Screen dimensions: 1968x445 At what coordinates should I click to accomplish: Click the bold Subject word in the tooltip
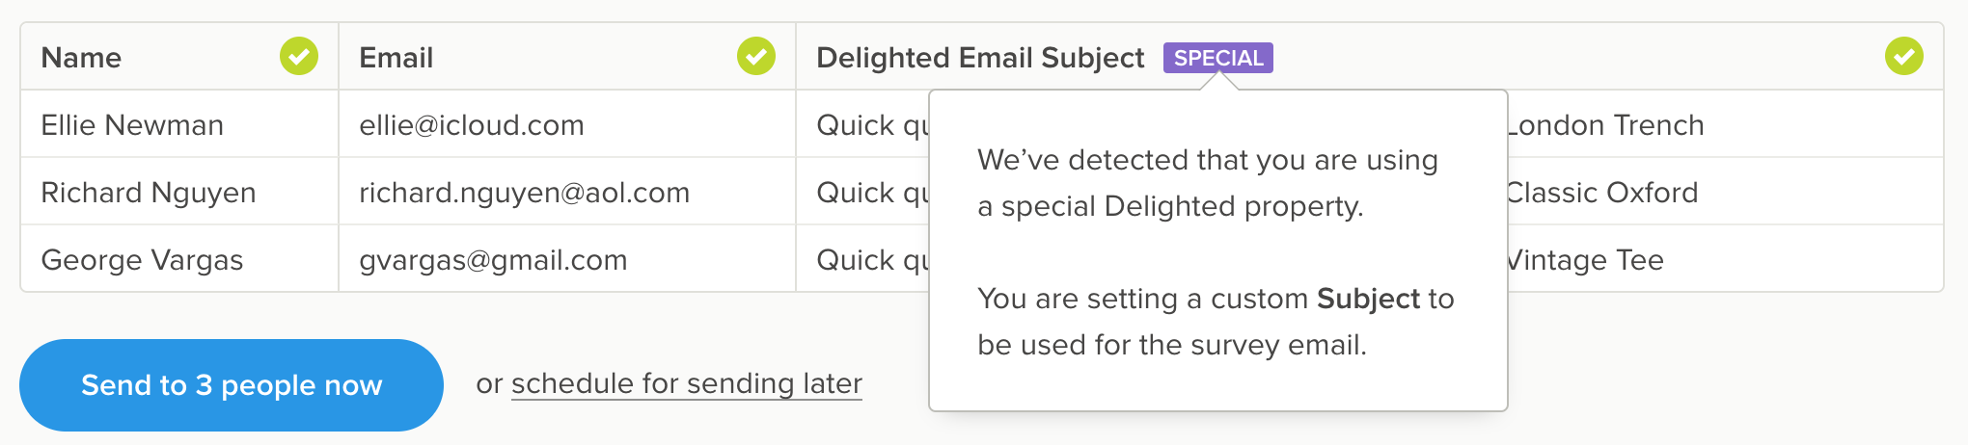click(x=1369, y=299)
